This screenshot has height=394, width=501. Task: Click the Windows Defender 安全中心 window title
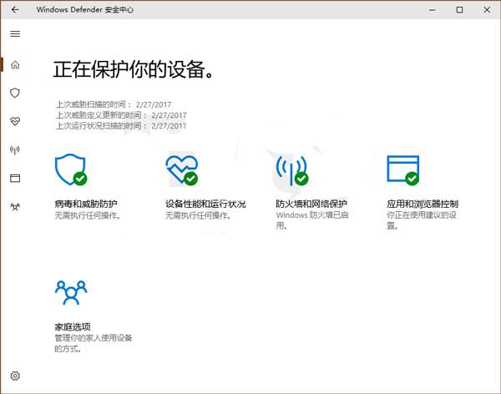[x=84, y=9]
